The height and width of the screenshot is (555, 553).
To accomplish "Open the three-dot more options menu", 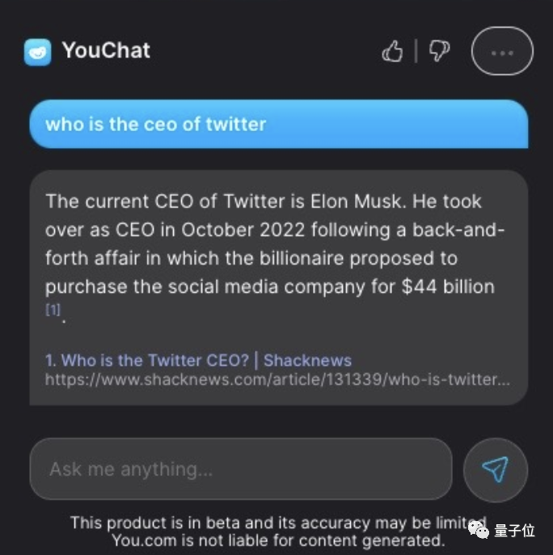I will click(x=502, y=51).
